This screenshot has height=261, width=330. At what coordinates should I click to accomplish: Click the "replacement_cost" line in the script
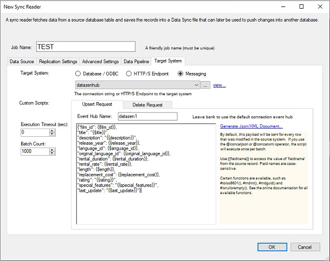coord(119,175)
